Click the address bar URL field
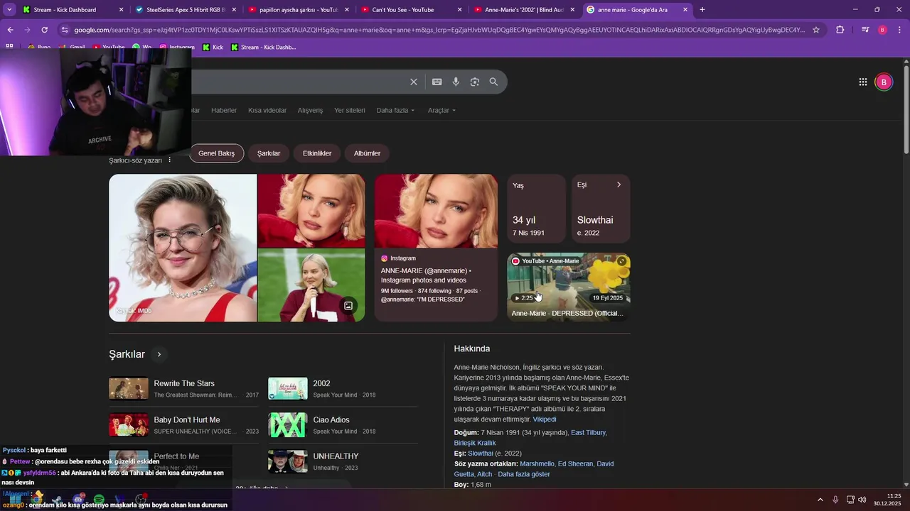This screenshot has width=910, height=511. (x=439, y=30)
